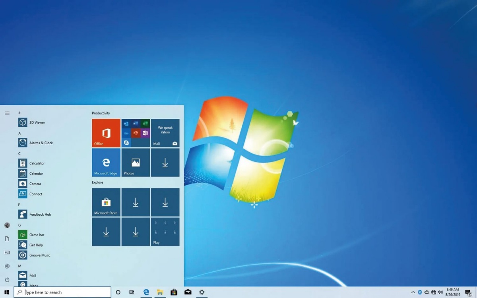Click the A letter header in app list
Viewport: 477px width, 298px height.
(19, 134)
